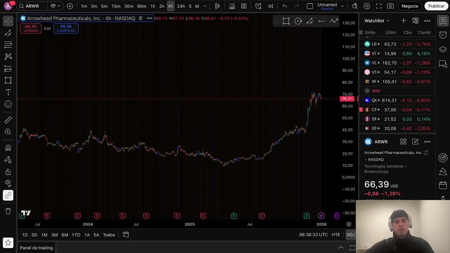Open the indicators and strategies menu
This screenshot has height=253, width=450.
click(232, 6)
